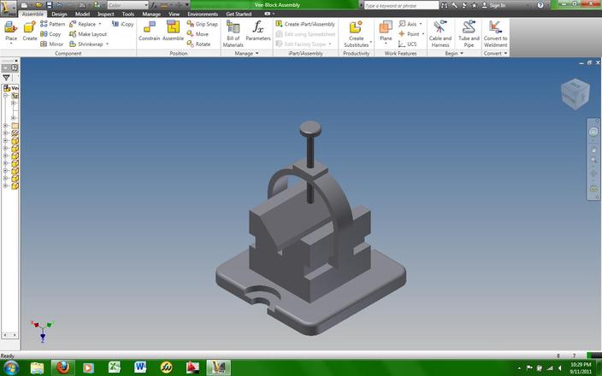Start Tube and Pipe tool

[469, 34]
